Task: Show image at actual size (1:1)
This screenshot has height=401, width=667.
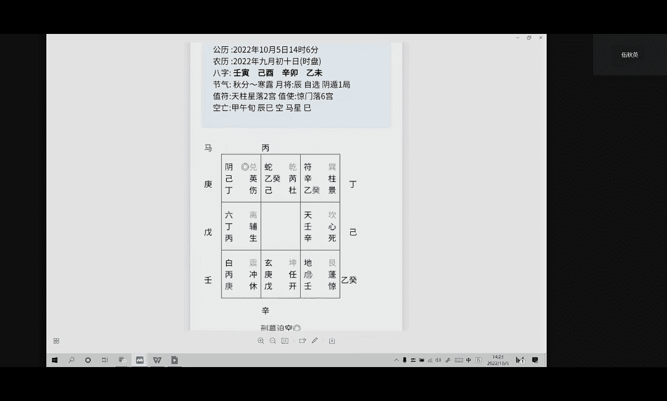Action: 285,341
